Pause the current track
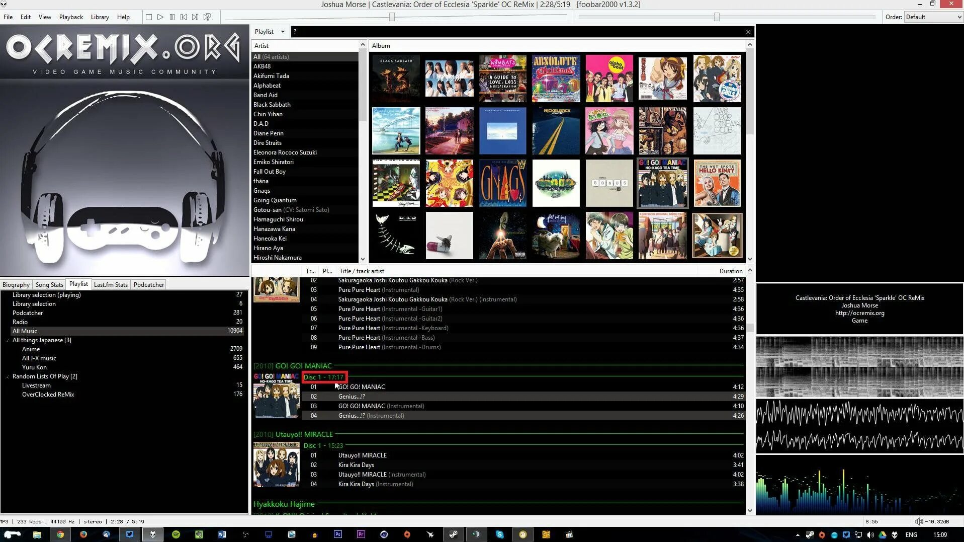This screenshot has height=542, width=964. 172,17
